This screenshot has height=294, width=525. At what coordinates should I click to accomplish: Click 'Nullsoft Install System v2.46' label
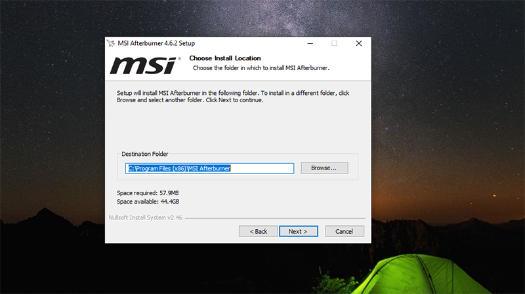pos(145,217)
